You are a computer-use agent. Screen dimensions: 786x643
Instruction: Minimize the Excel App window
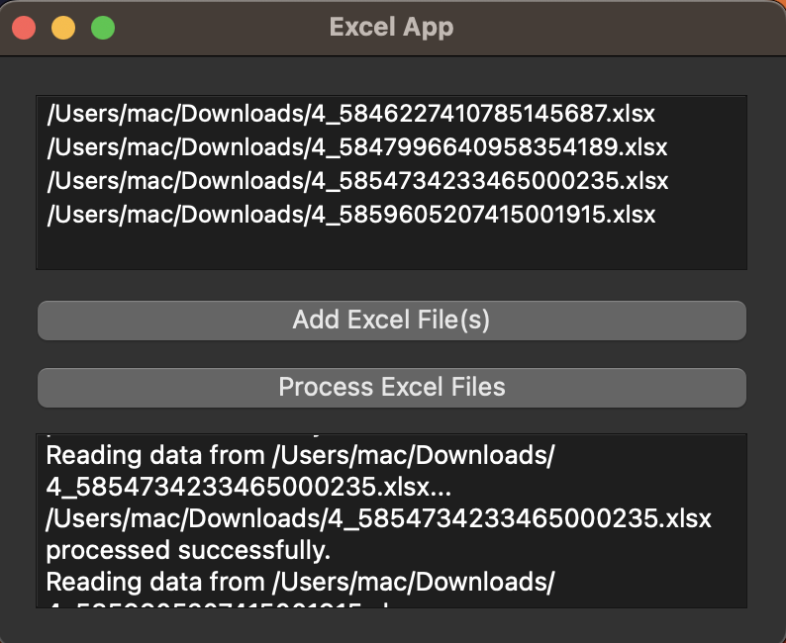[63, 28]
